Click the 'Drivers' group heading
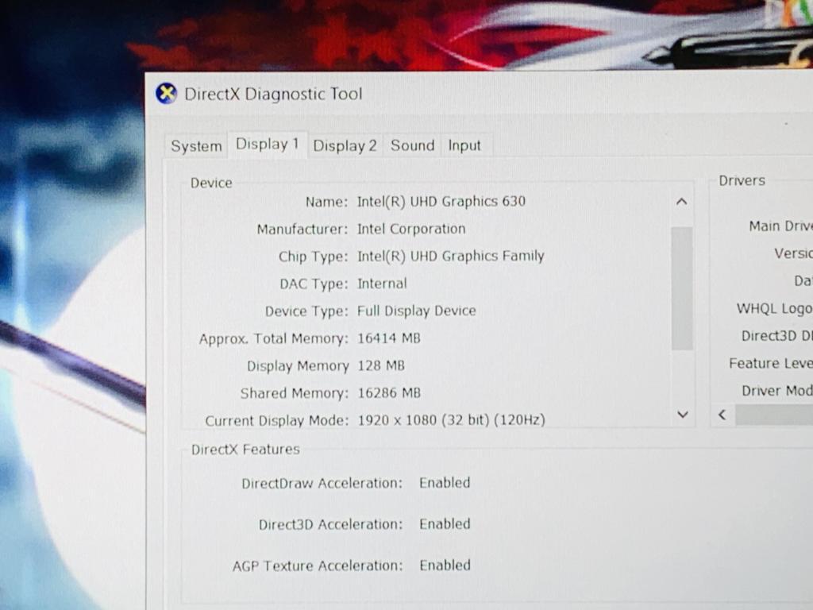Viewport: 813px width, 610px height. point(742,180)
